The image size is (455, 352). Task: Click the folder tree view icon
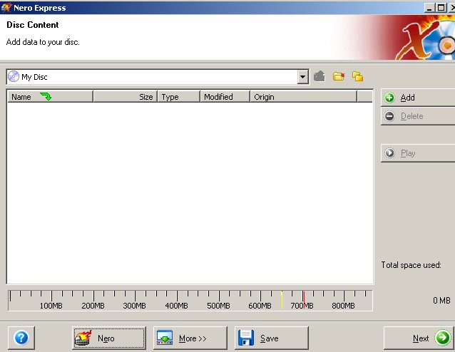click(358, 76)
